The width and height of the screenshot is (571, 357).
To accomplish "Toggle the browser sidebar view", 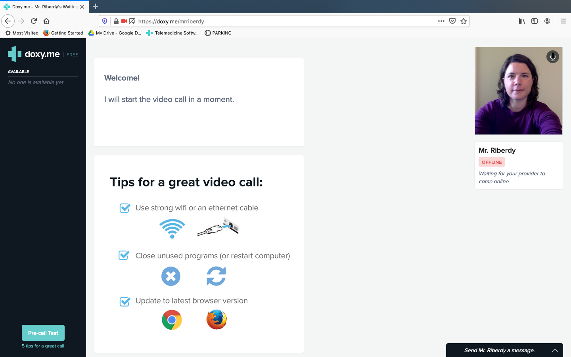I will click(x=535, y=21).
